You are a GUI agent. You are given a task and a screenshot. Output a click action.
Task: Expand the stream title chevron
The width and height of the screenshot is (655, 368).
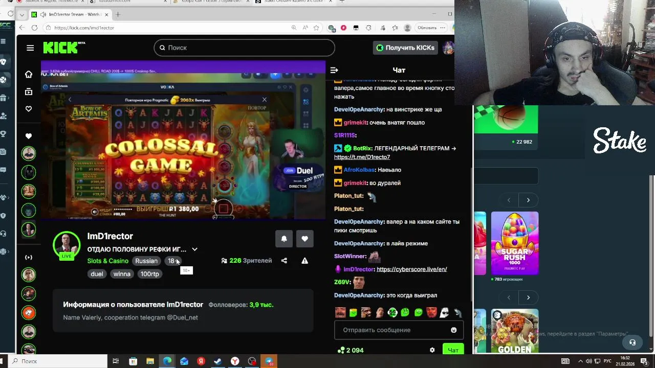(x=194, y=249)
